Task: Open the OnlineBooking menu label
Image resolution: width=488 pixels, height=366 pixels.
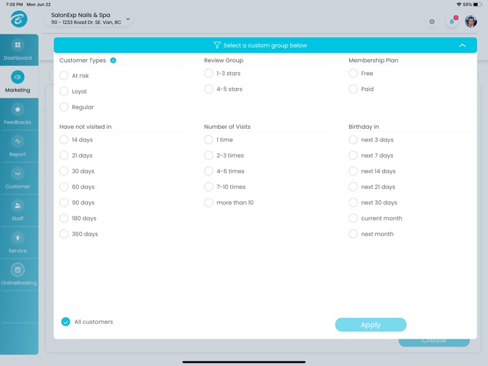Action: pos(19,283)
